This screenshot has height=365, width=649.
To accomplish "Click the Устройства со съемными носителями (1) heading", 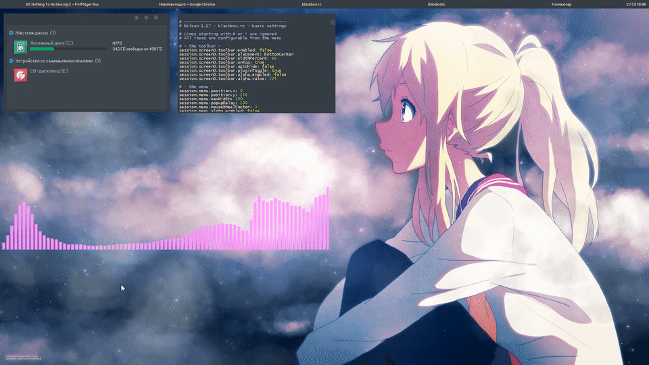I will [x=58, y=61].
